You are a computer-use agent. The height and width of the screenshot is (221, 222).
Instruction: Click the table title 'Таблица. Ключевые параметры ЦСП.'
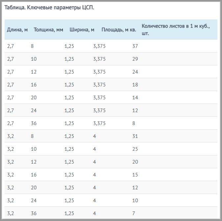pyautogui.click(x=49, y=7)
